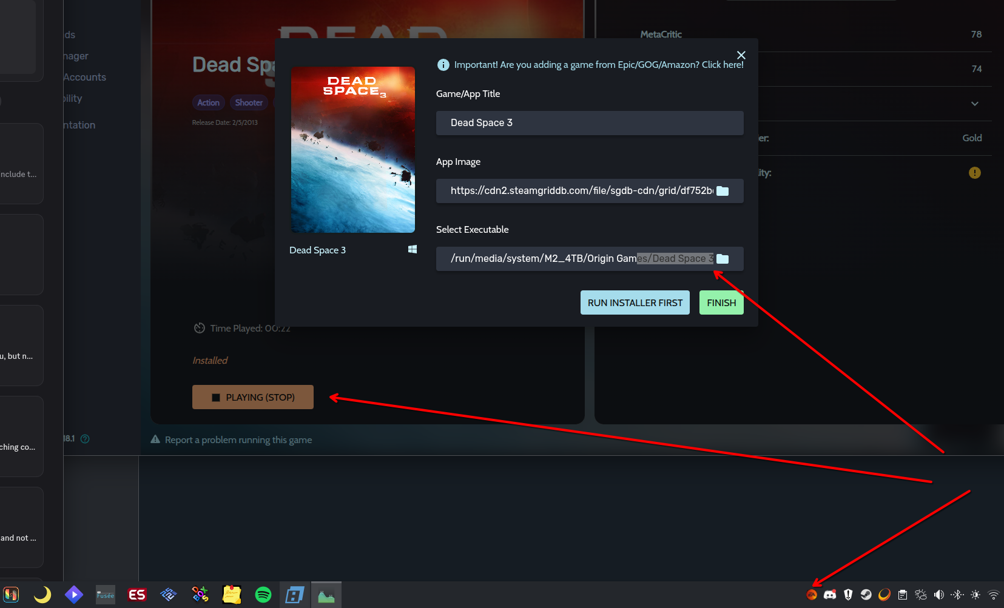Open the screen brightness tray applet
This screenshot has width=1004, height=608.
click(x=975, y=595)
